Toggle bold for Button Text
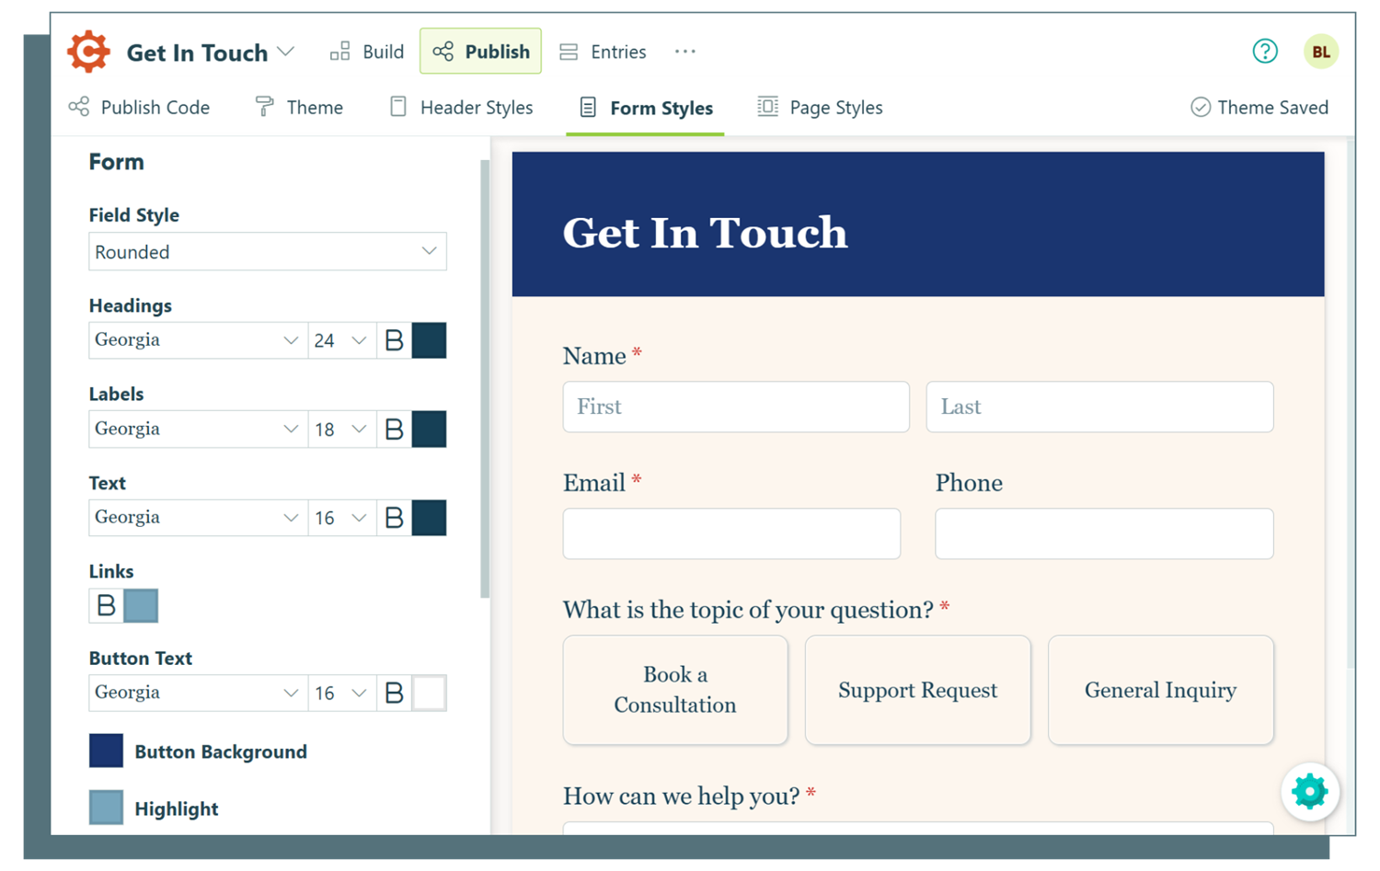This screenshot has width=1380, height=871. (x=394, y=693)
